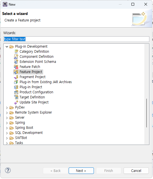Select the PyDev folder label

pyautogui.click(x=20, y=107)
